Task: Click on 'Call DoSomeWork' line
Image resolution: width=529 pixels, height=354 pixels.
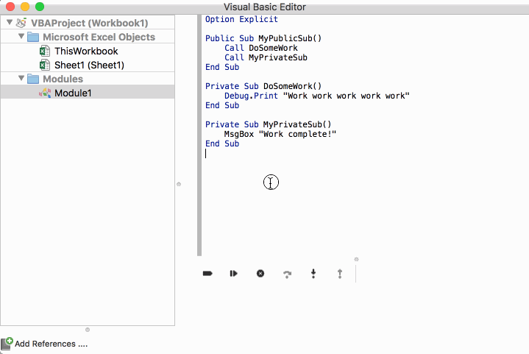Action: click(261, 48)
